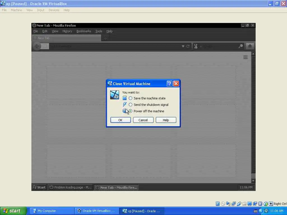
Task: Open the on-screen keyboard tray icon
Action: coord(256,211)
